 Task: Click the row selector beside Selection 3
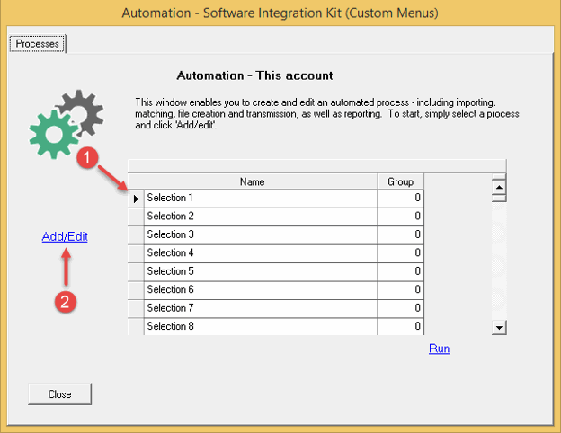136,234
